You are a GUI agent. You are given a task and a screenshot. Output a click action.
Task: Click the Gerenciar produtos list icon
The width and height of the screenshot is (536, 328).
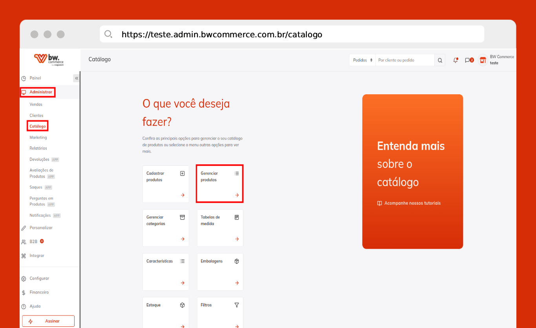tap(237, 173)
